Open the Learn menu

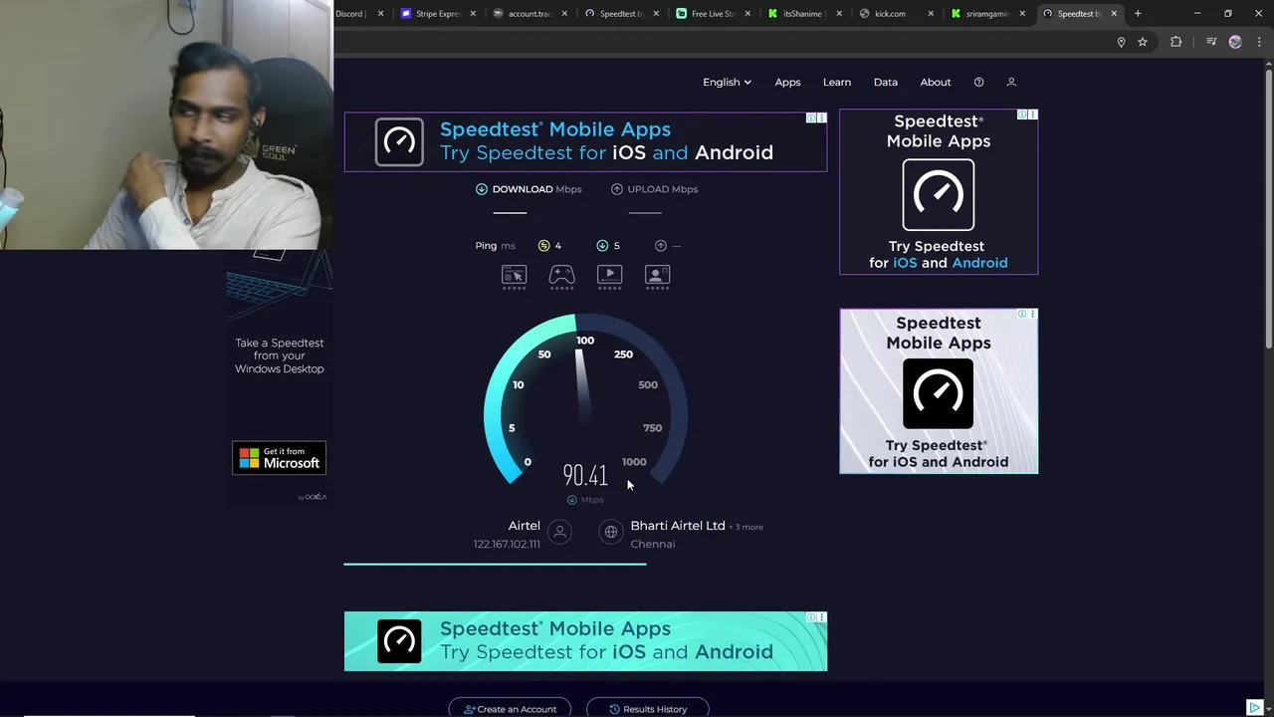(837, 82)
